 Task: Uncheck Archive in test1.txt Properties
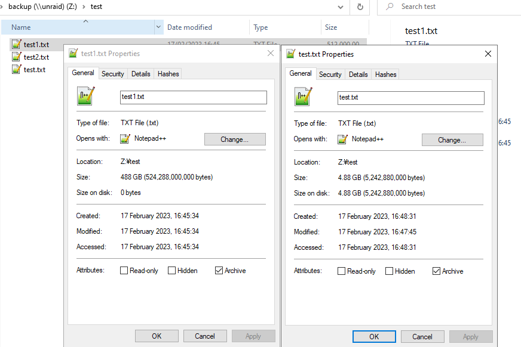219,271
